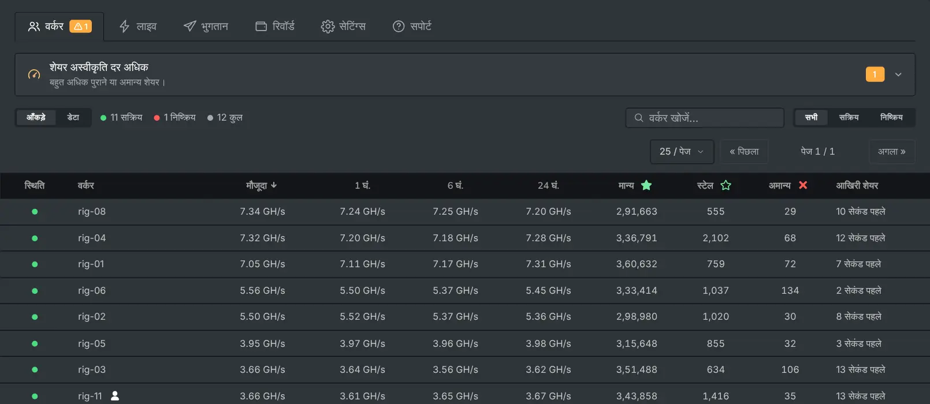Click the user icon next to rig-11
The width and height of the screenshot is (930, 404).
tap(115, 396)
